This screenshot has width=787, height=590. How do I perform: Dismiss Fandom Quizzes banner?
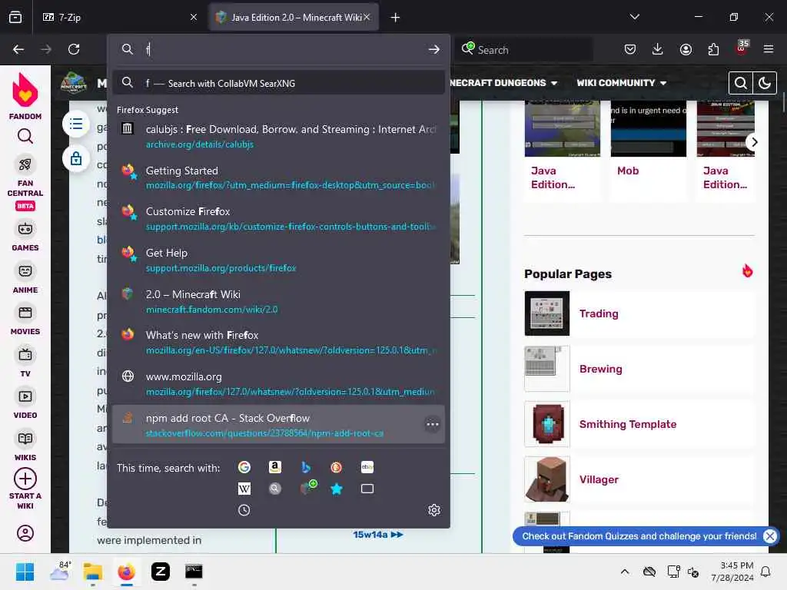pos(769,536)
